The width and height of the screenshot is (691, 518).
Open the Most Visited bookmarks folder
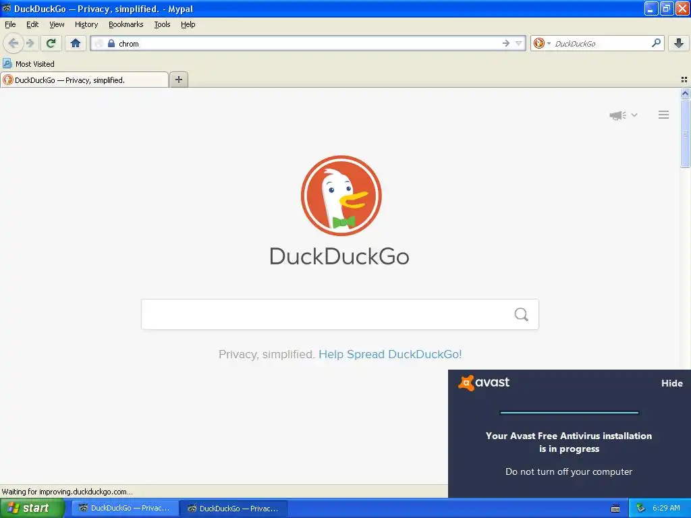(28, 64)
